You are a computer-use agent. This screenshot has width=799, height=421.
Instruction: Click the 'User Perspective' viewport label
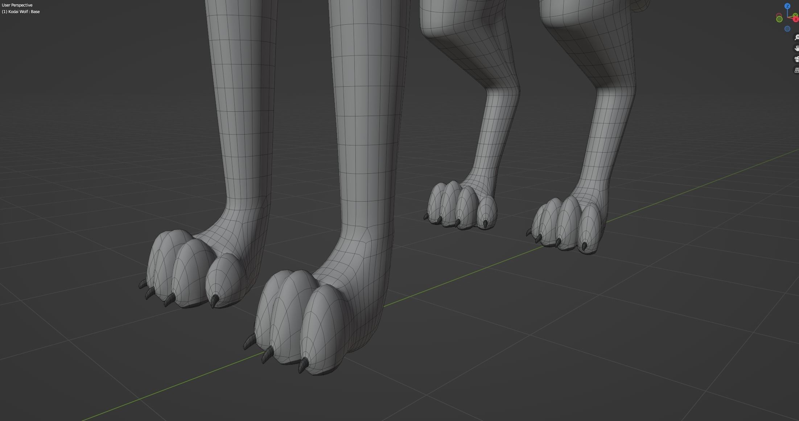pos(17,5)
